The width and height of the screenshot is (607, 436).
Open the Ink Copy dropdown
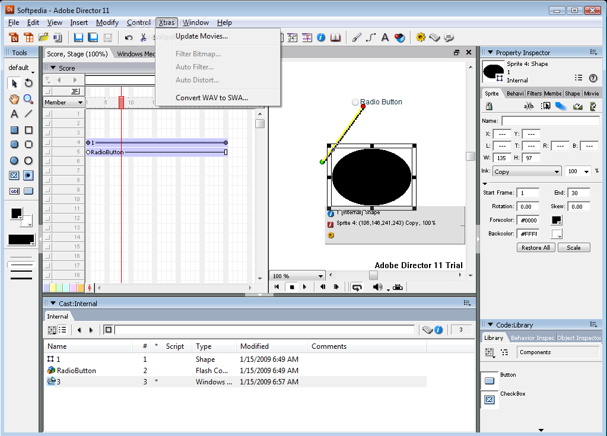(x=527, y=172)
